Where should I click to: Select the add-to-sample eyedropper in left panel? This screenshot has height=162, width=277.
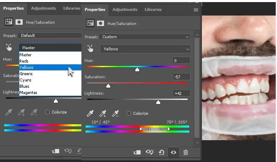(x=21, y=112)
